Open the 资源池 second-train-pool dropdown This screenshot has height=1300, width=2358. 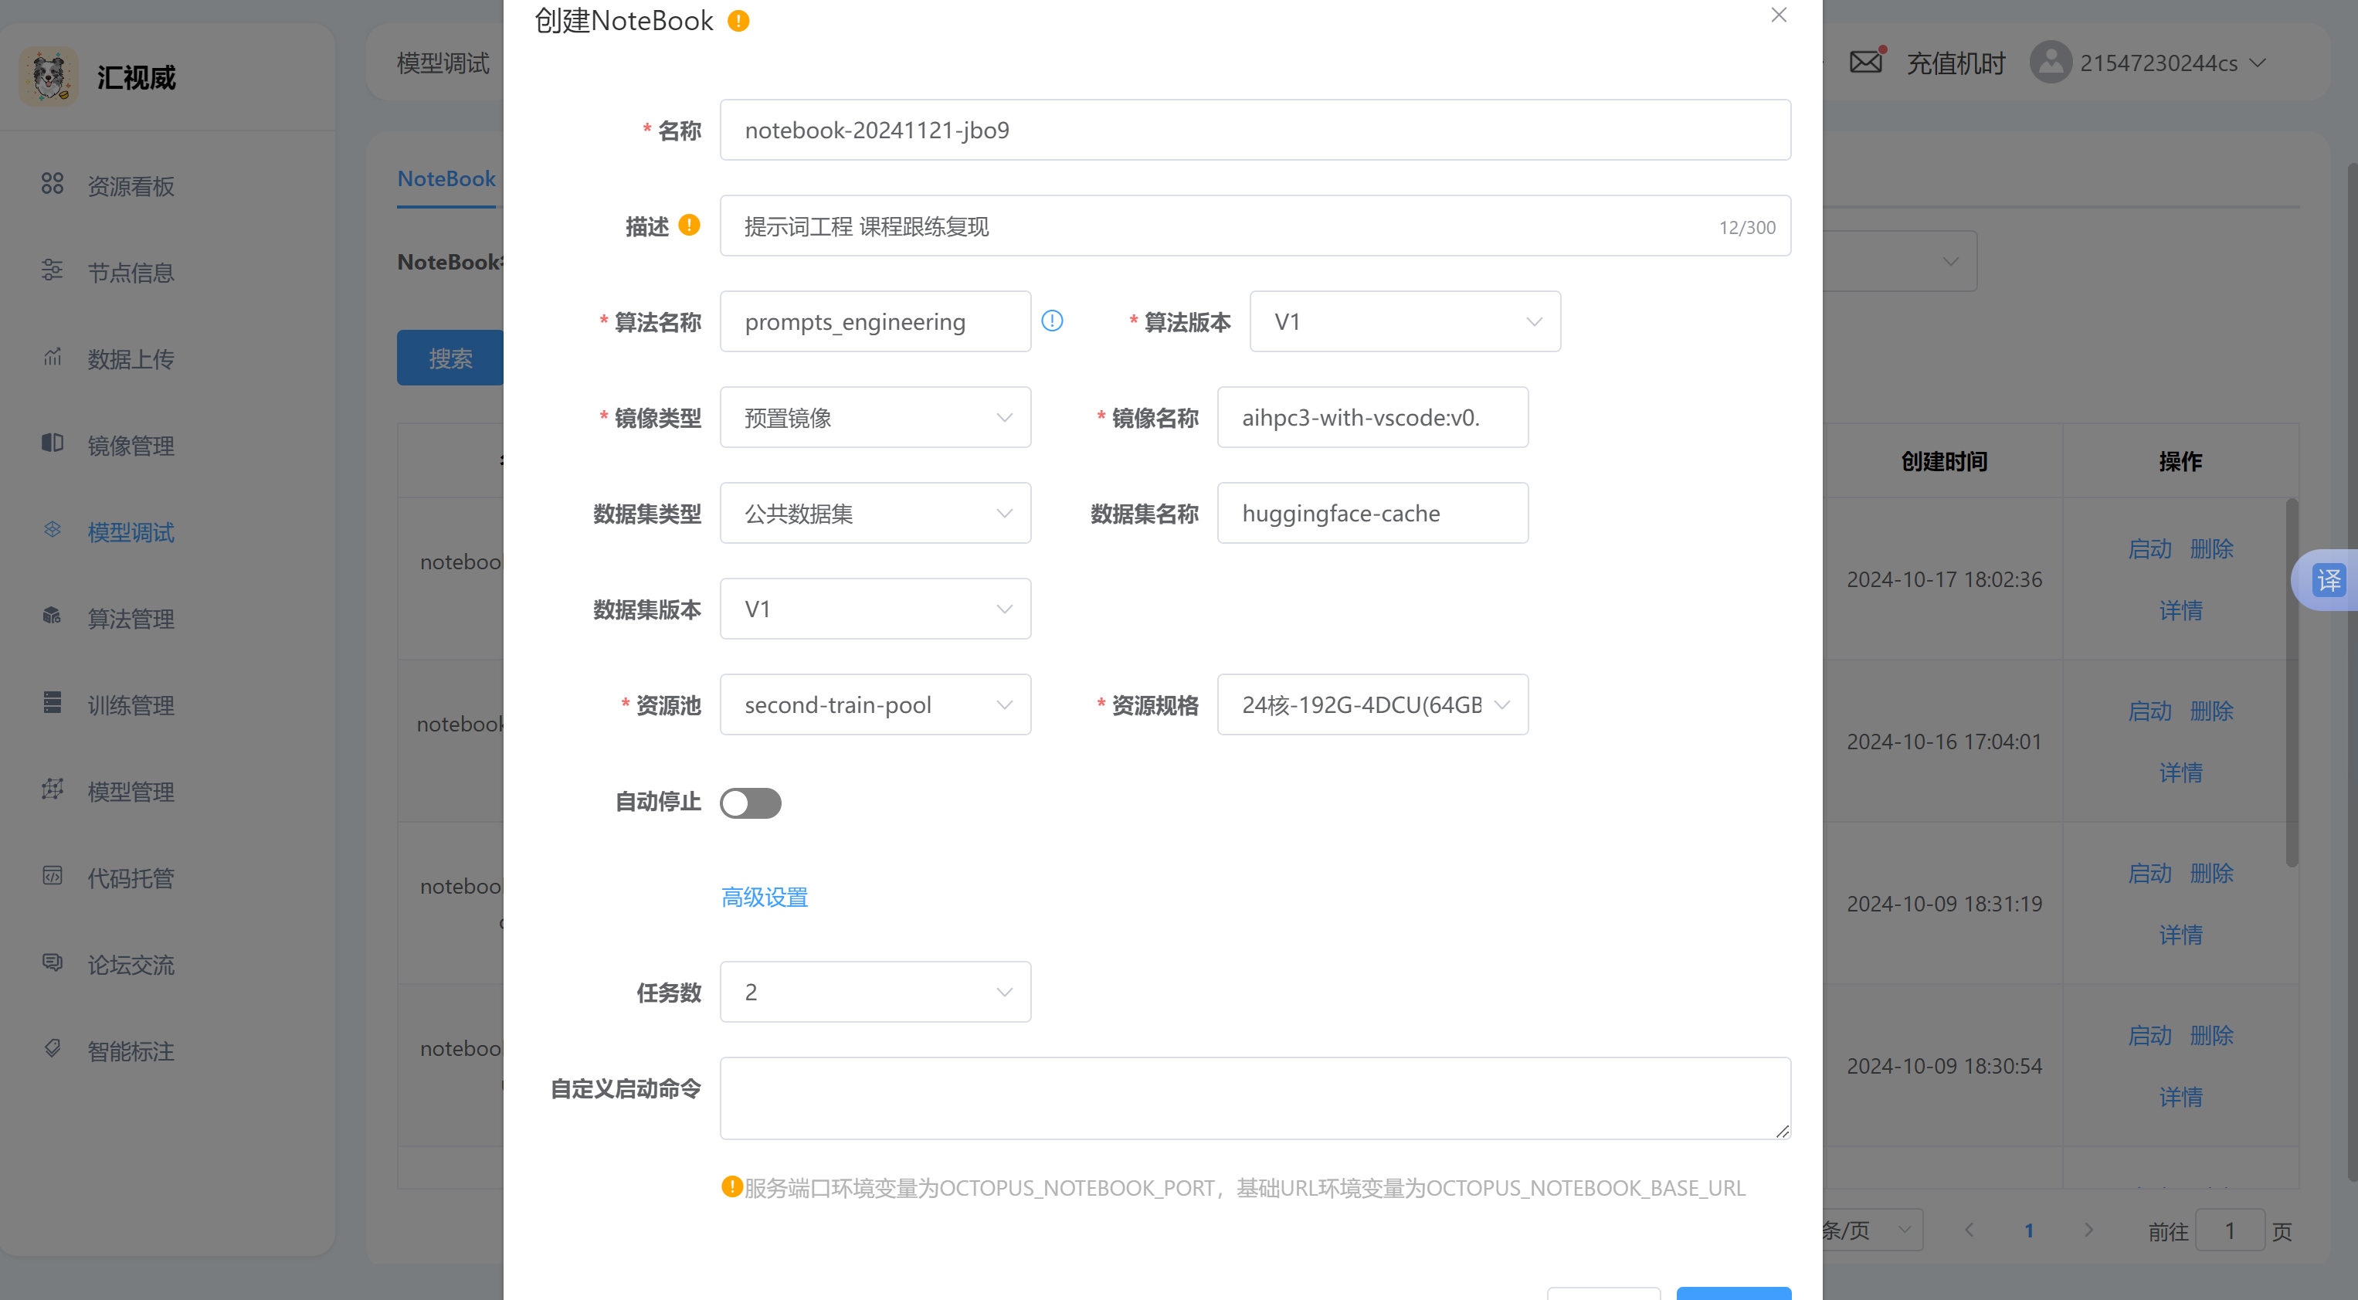pos(875,705)
